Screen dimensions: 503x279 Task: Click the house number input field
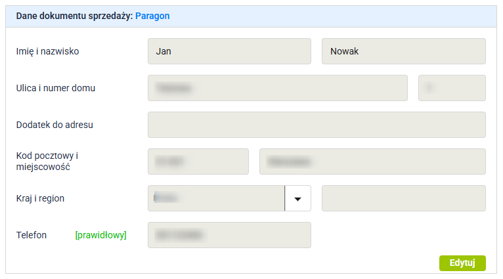click(452, 88)
